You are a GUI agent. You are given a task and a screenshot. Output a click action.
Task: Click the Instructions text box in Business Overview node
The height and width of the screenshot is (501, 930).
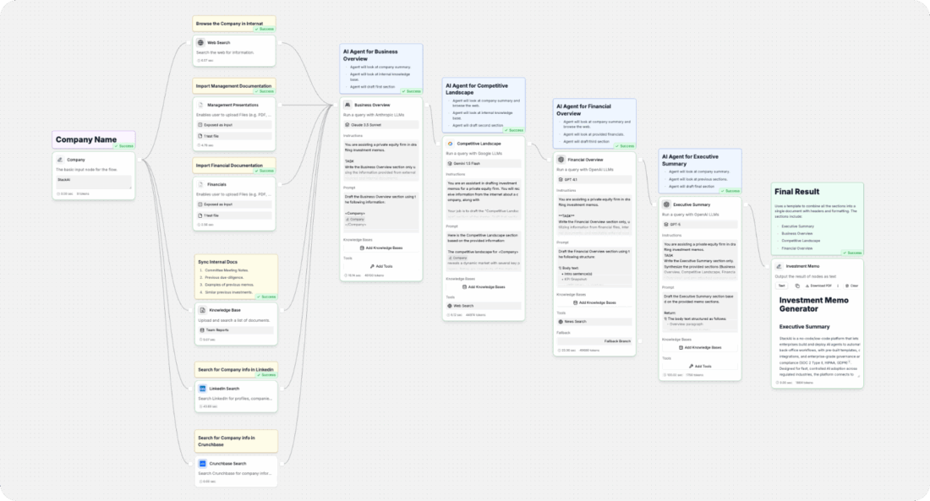(380, 161)
